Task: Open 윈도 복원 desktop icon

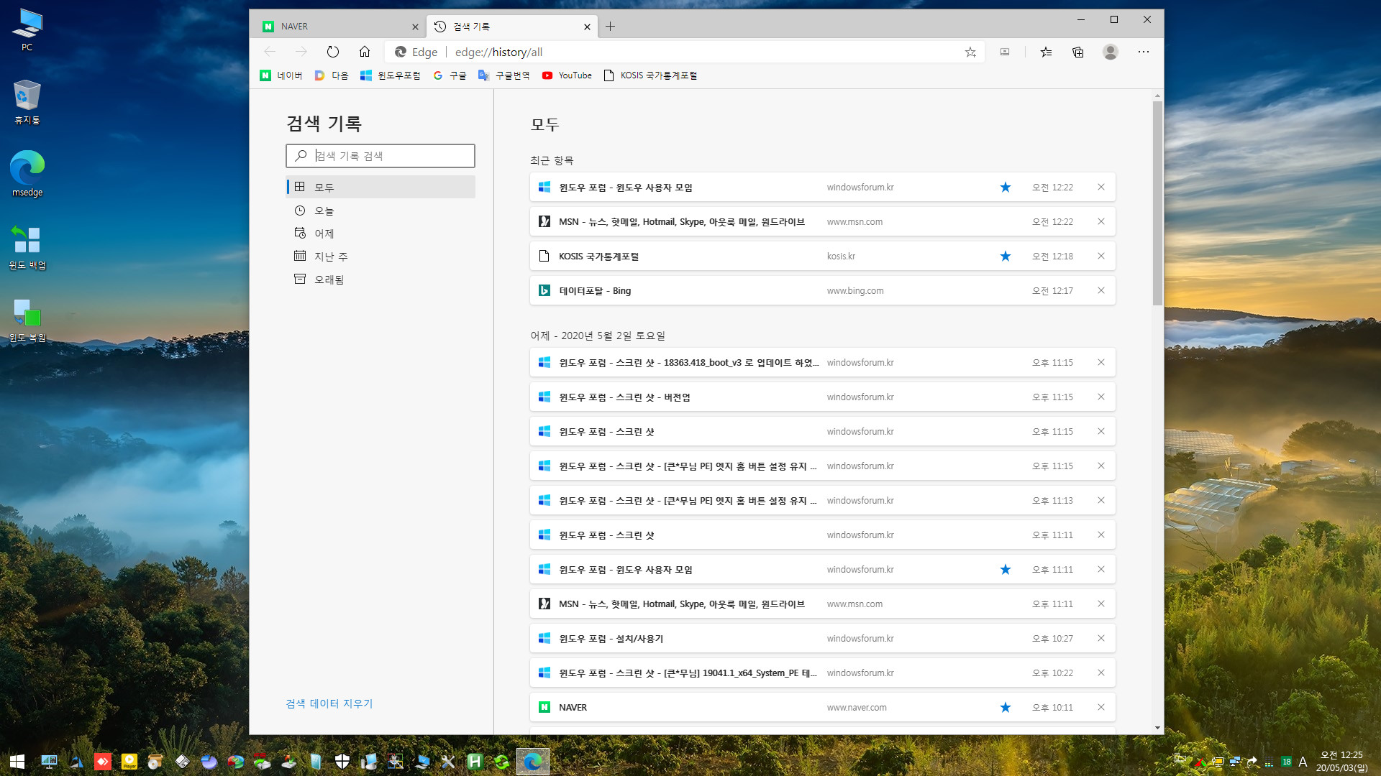Action: [x=27, y=321]
